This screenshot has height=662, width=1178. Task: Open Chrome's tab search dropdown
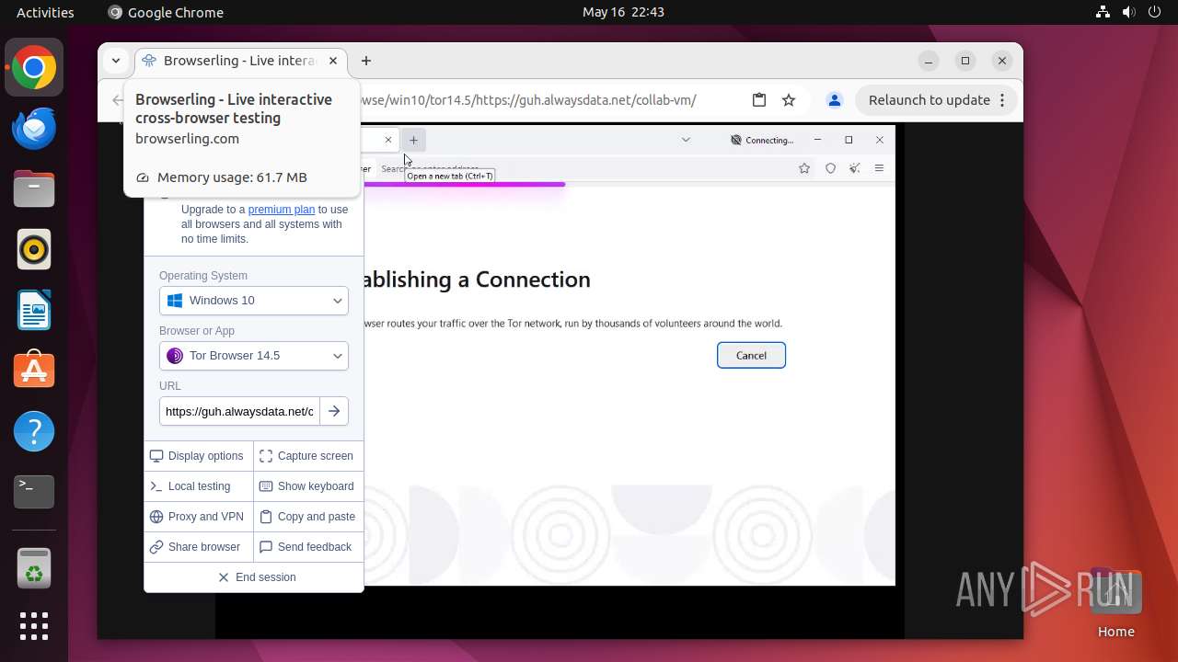point(116,61)
